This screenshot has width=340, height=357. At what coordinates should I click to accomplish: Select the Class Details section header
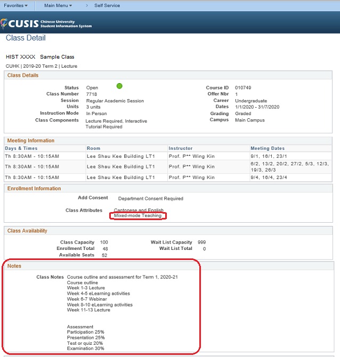[x=23, y=76]
